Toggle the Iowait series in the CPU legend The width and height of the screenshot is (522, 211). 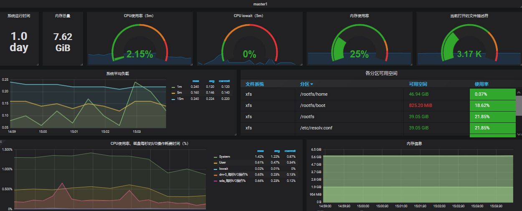click(x=224, y=169)
